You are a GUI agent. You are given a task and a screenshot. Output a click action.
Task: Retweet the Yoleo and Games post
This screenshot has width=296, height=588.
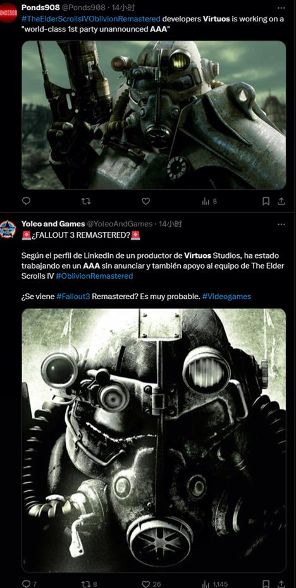tap(89, 584)
